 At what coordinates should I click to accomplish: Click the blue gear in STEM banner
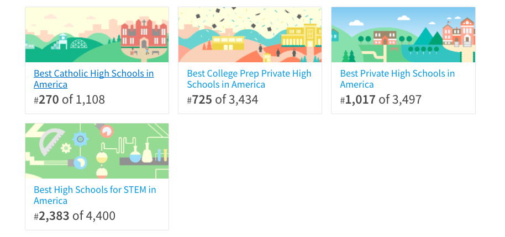coord(80,139)
